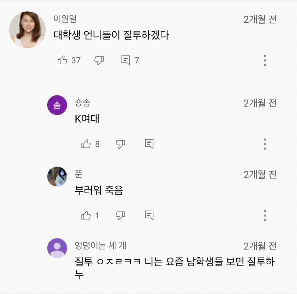The image size is (297, 294).
Task: Open the purple 숌 avatar
Action: click(57, 105)
